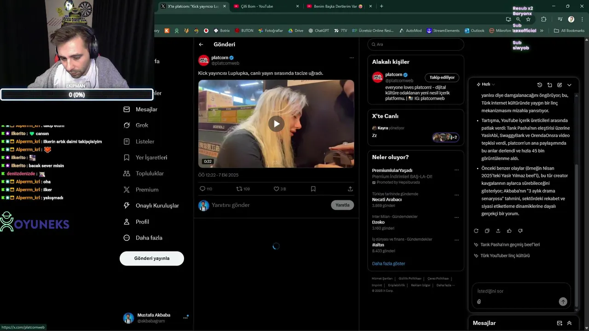
Task: Open the Gizlilik Politikası footer link
Action: 410,279
